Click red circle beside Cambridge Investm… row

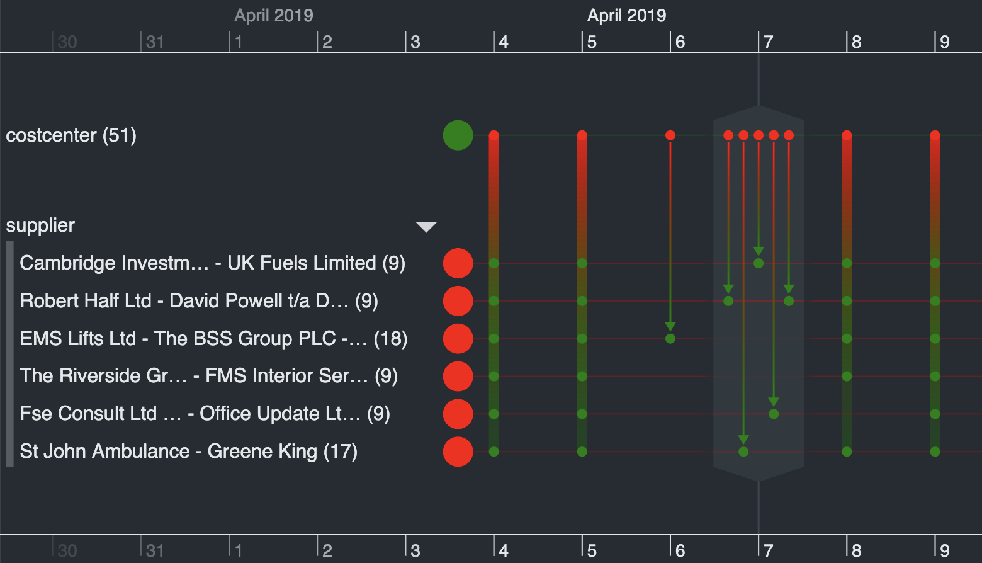point(458,263)
